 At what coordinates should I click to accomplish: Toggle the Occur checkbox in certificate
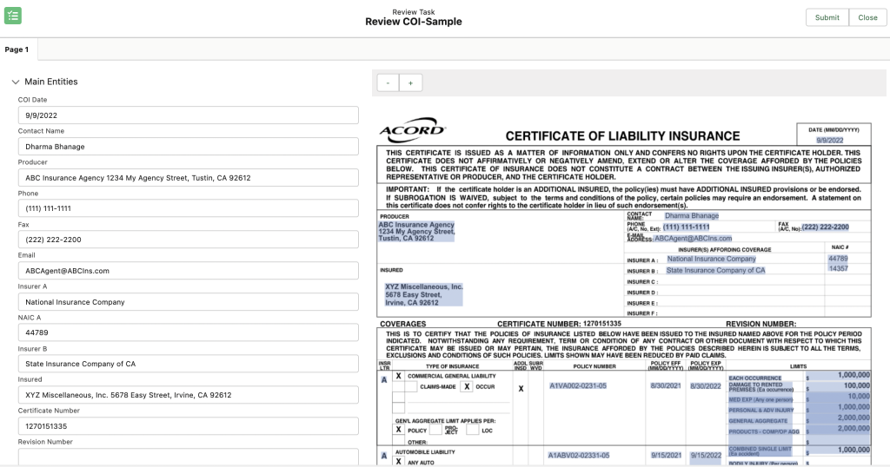click(467, 386)
